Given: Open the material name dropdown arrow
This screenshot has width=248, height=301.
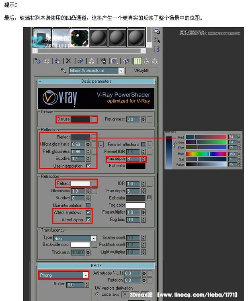Looking at the screenshot, I should (x=121, y=71).
